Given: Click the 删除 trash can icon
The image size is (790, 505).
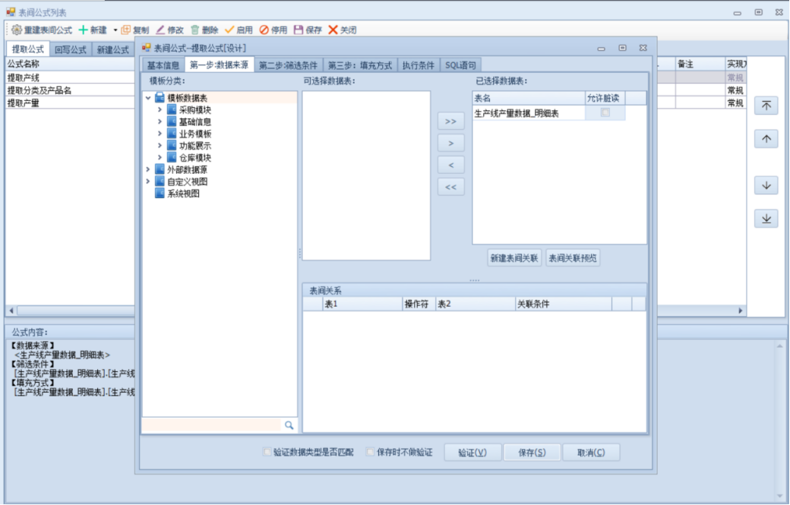Looking at the screenshot, I should pyautogui.click(x=195, y=30).
